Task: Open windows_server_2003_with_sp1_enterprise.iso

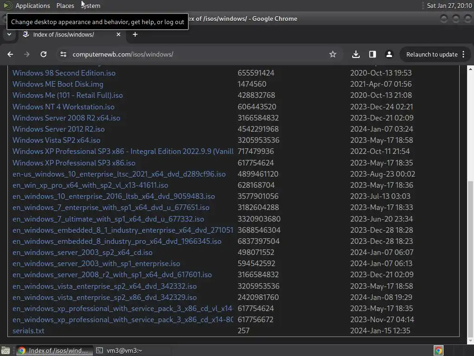Action: pos(96,264)
